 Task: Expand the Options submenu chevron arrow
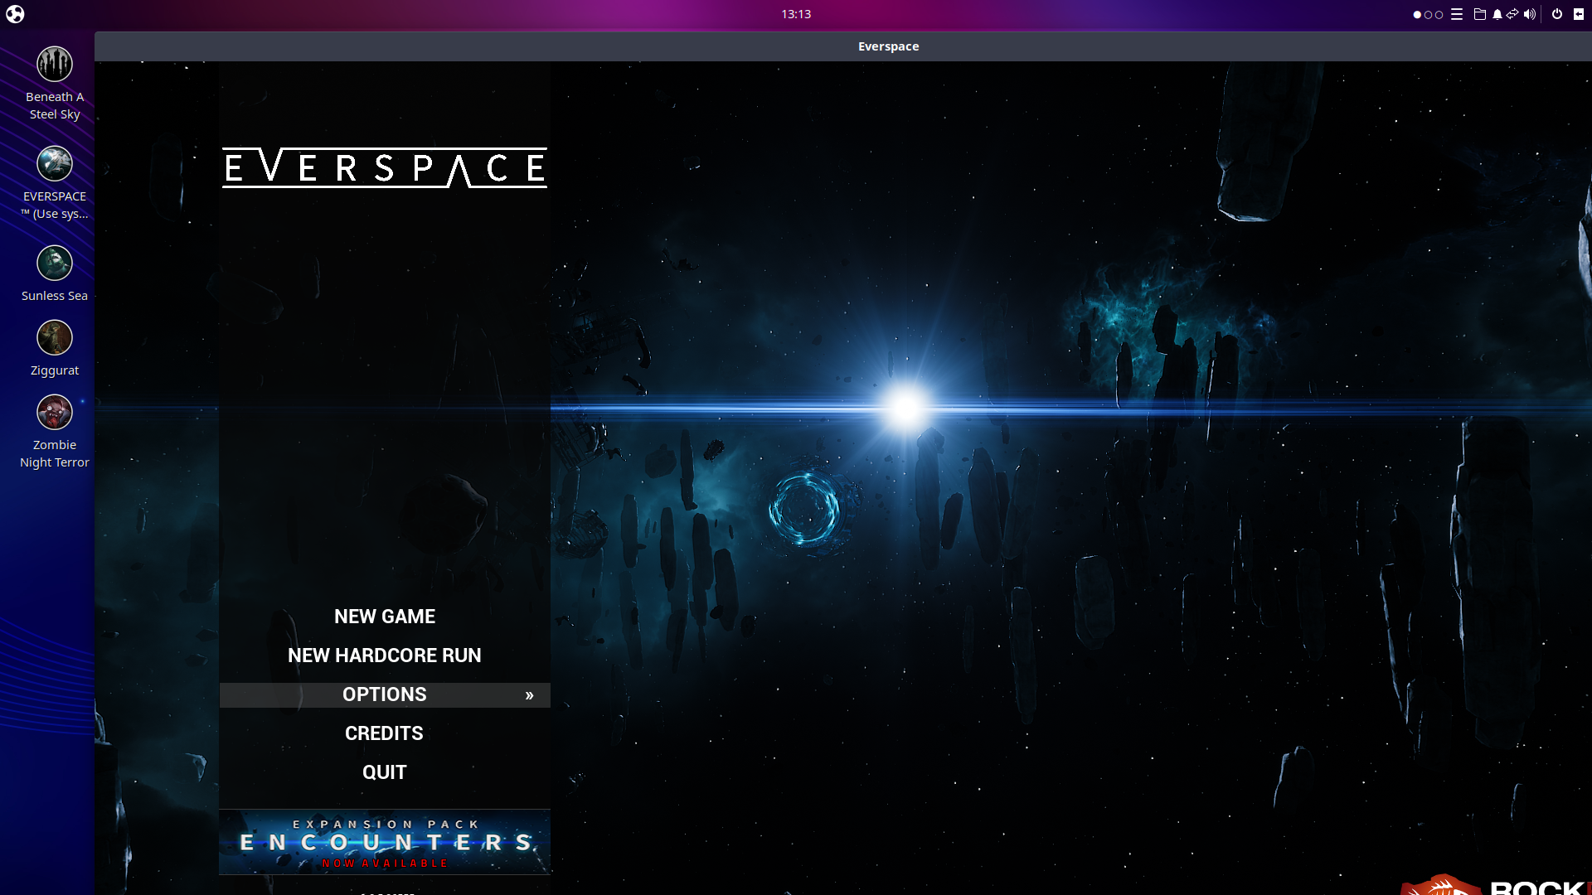point(529,695)
